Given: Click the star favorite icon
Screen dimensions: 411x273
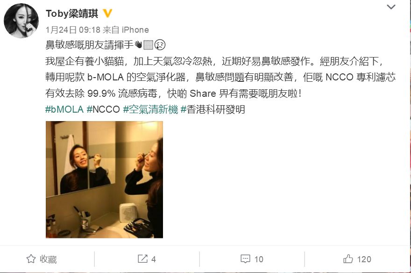Looking at the screenshot, I should click(31, 259).
